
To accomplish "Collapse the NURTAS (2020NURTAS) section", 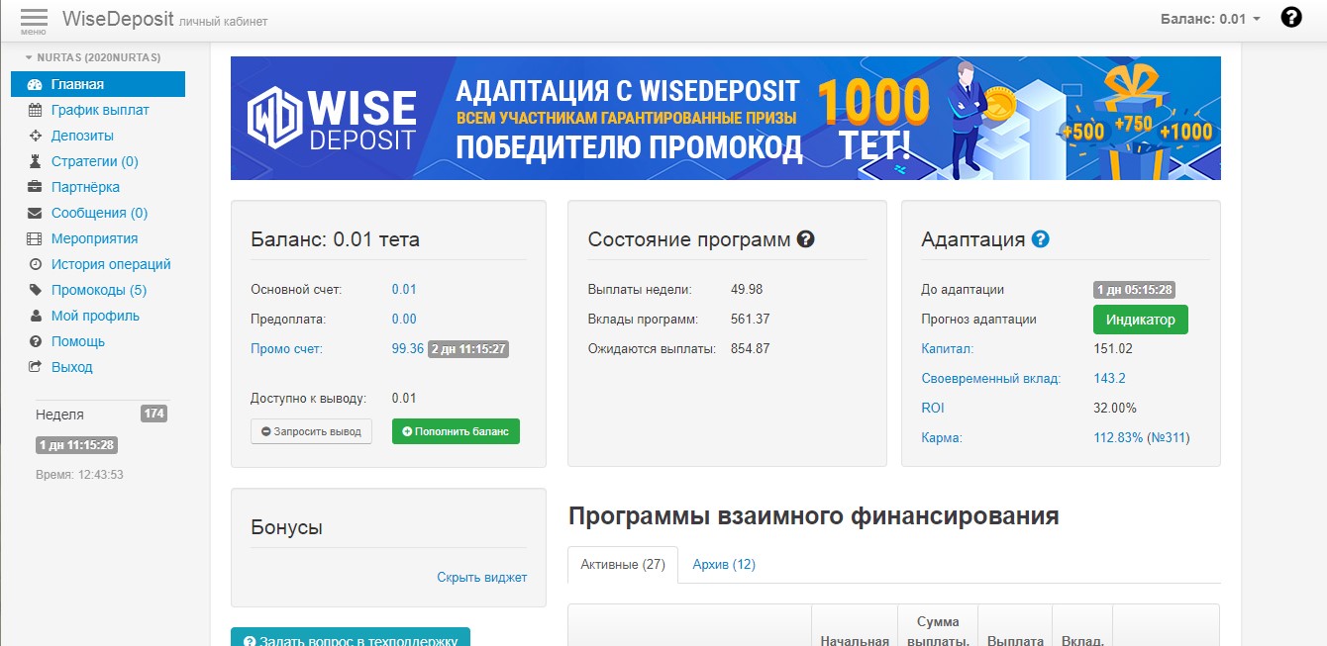I will tap(92, 57).
